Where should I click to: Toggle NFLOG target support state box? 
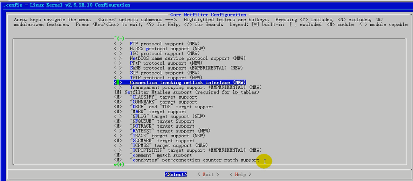pos(118,116)
